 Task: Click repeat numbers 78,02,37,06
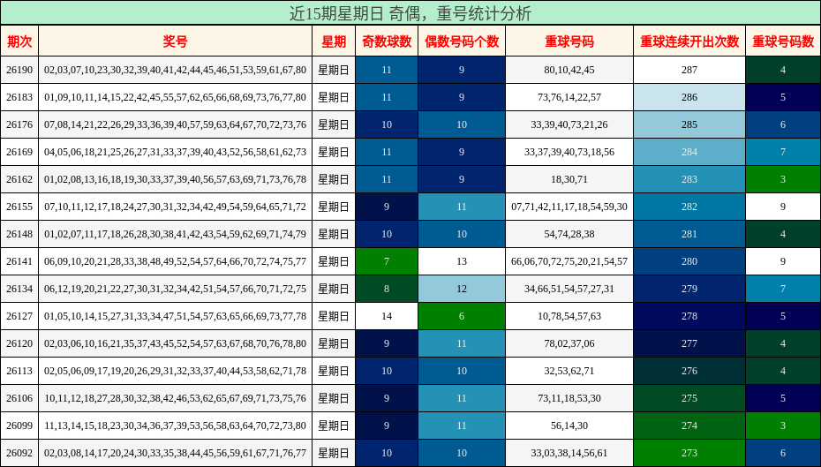point(569,343)
